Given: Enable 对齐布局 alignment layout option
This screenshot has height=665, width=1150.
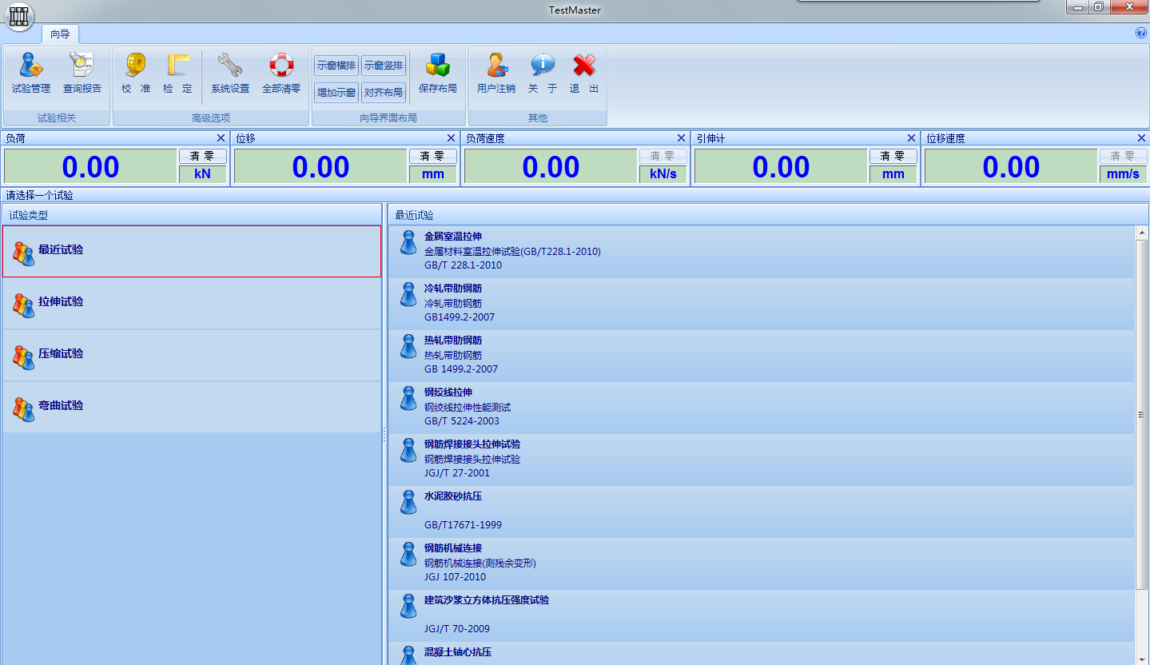Looking at the screenshot, I should coord(384,92).
